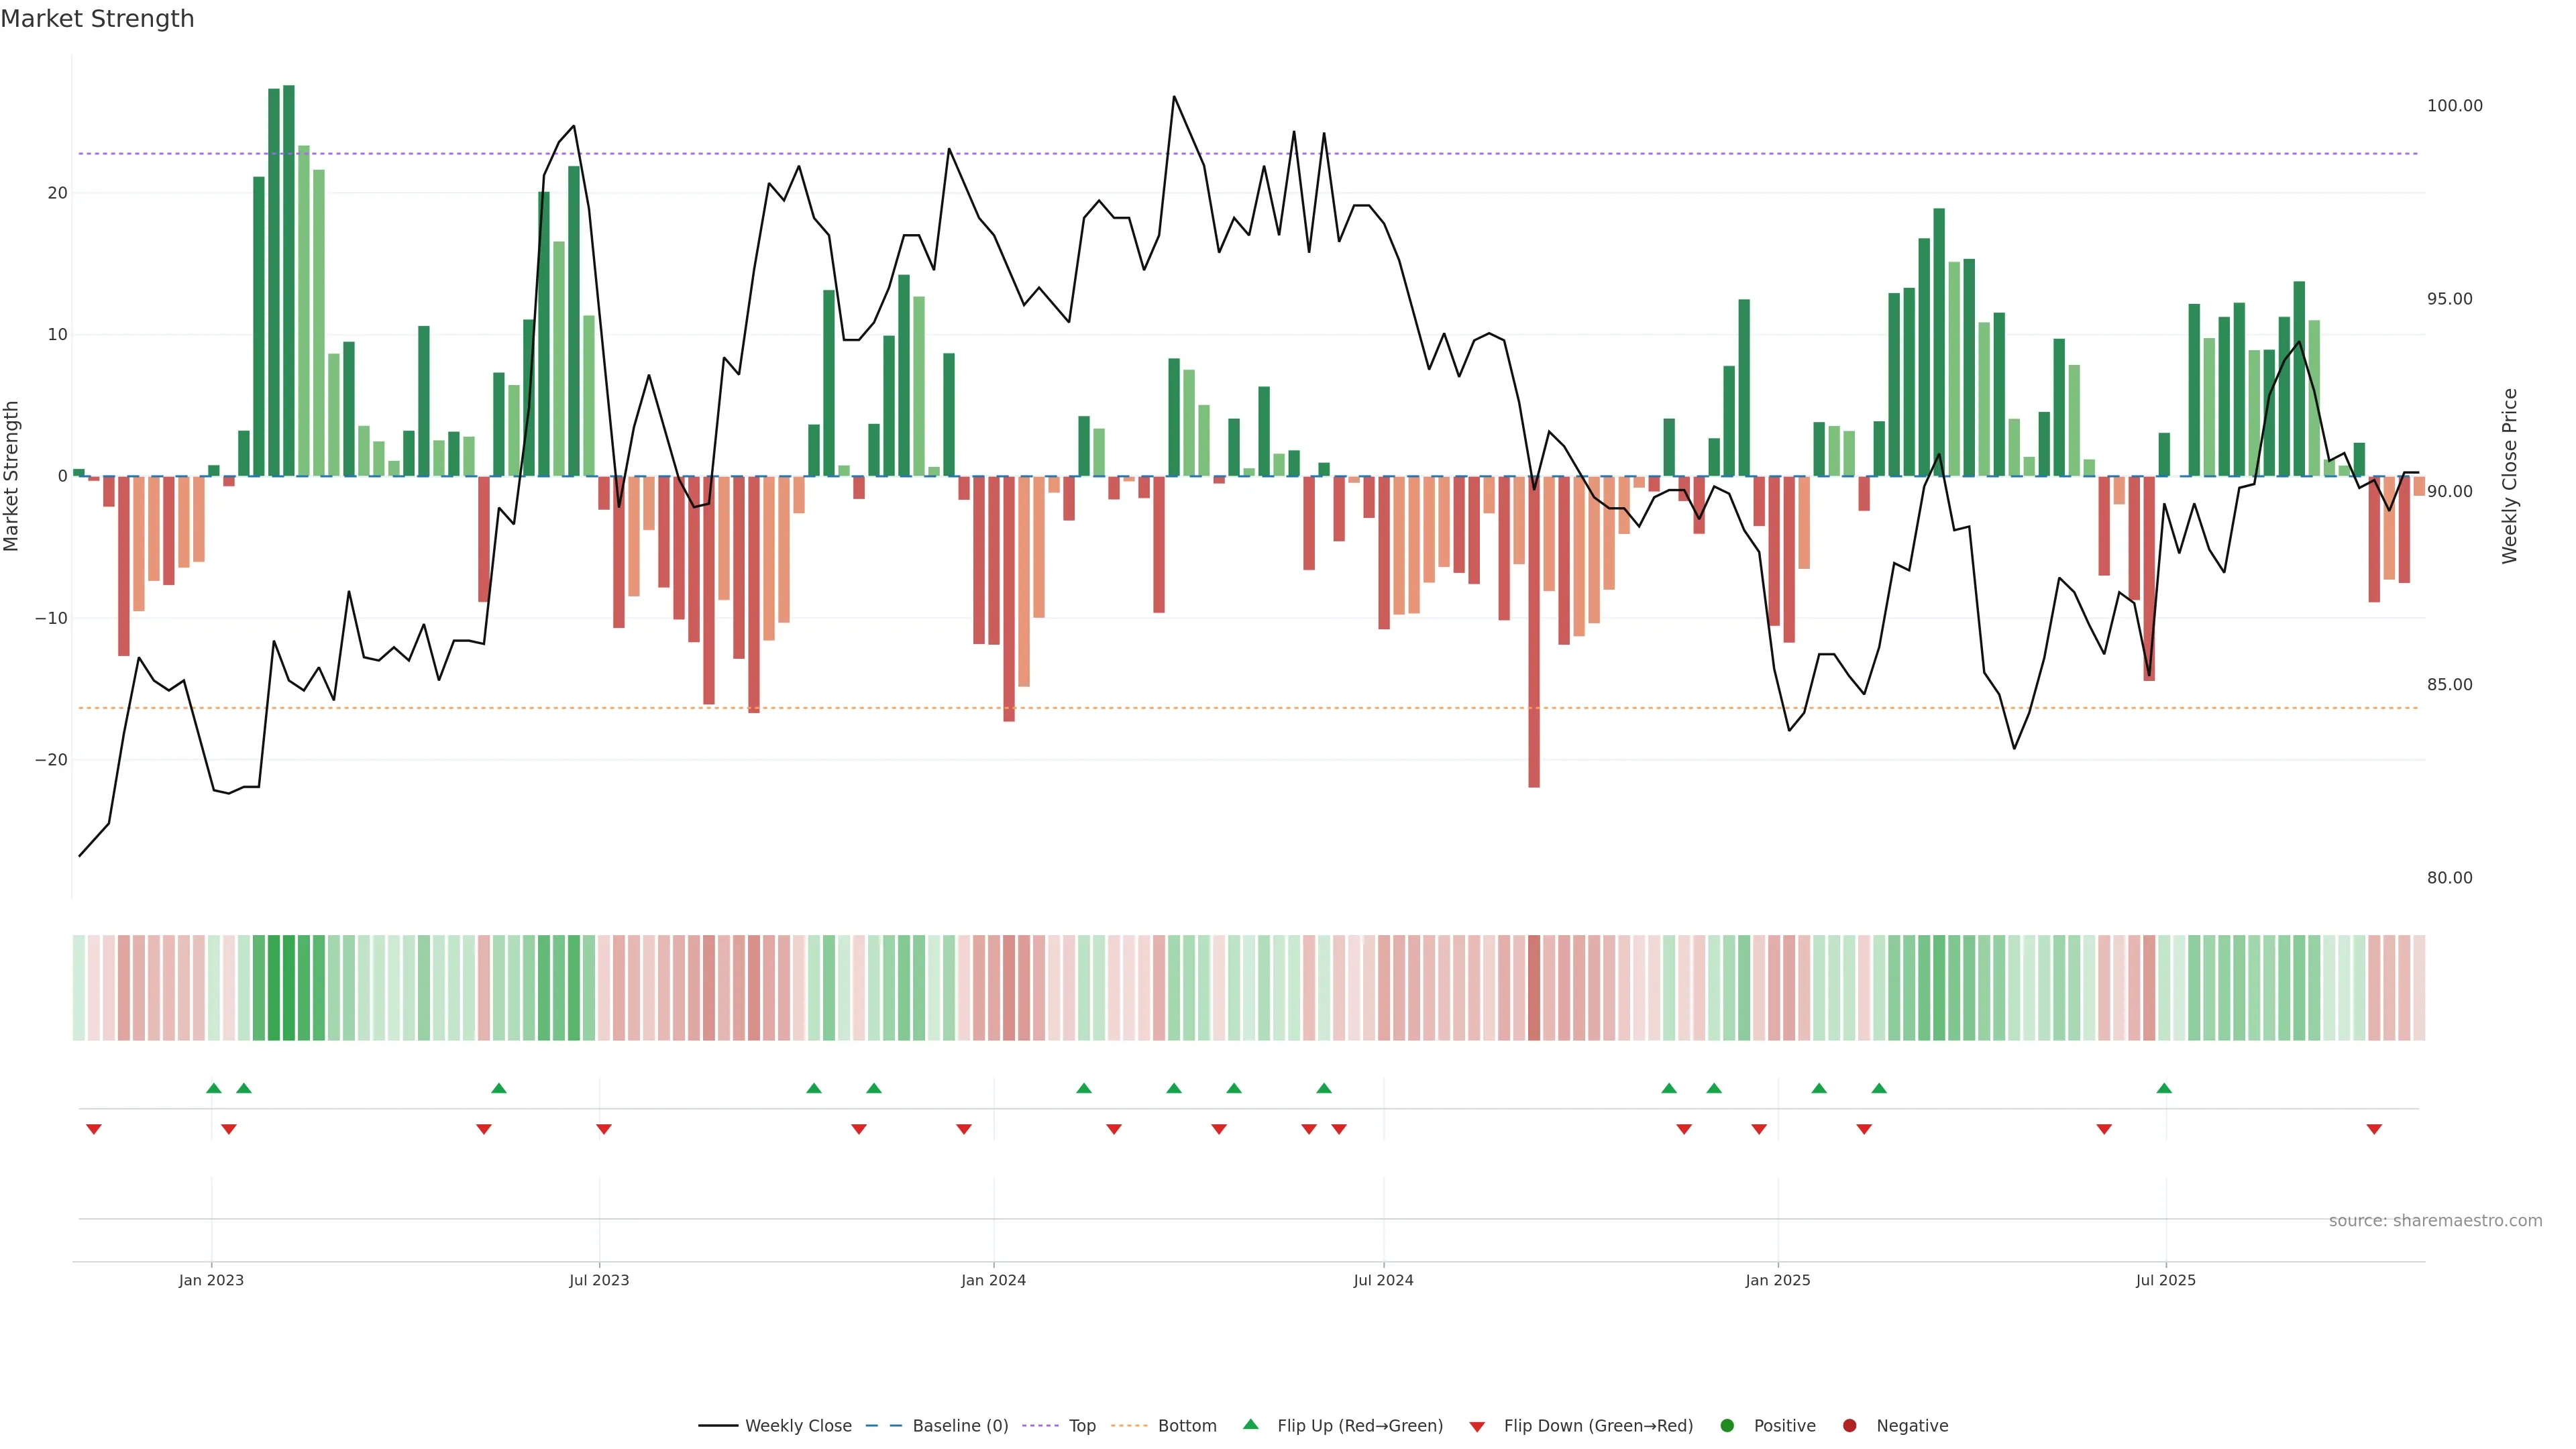Click the Weekly Close Price axis title

click(x=2509, y=476)
